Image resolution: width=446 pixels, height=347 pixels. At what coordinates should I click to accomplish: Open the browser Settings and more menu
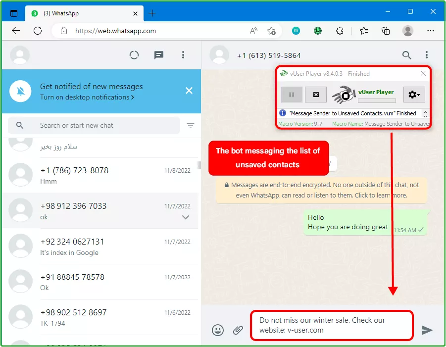(x=431, y=31)
